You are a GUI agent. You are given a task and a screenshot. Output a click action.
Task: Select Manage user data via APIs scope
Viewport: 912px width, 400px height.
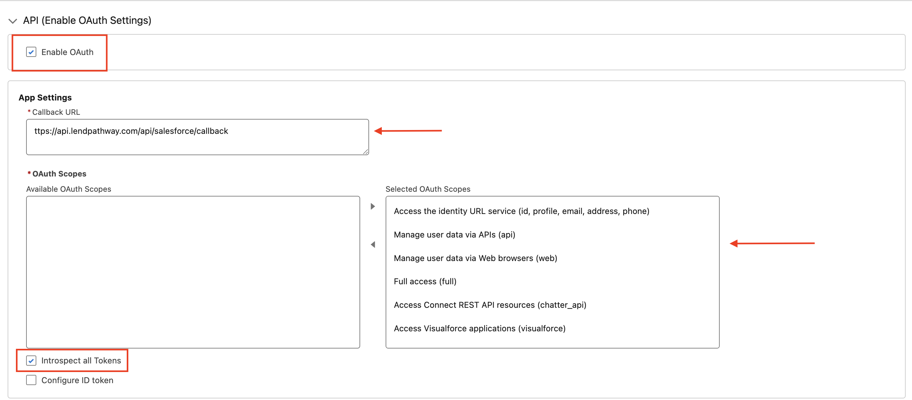point(454,234)
